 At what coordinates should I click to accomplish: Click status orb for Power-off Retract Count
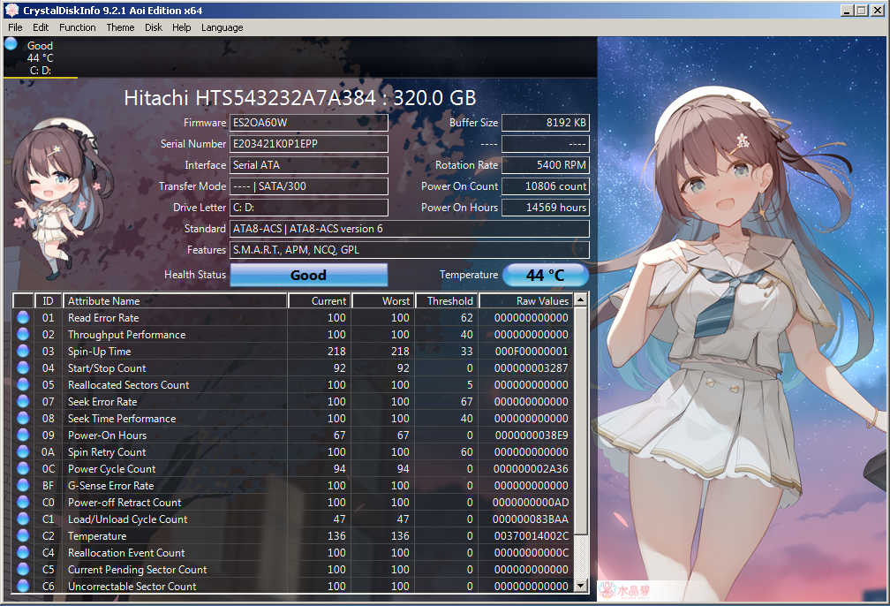23,502
